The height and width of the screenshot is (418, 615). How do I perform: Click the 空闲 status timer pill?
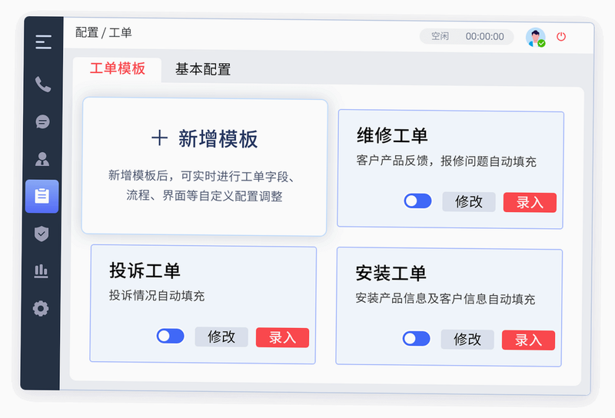[467, 36]
